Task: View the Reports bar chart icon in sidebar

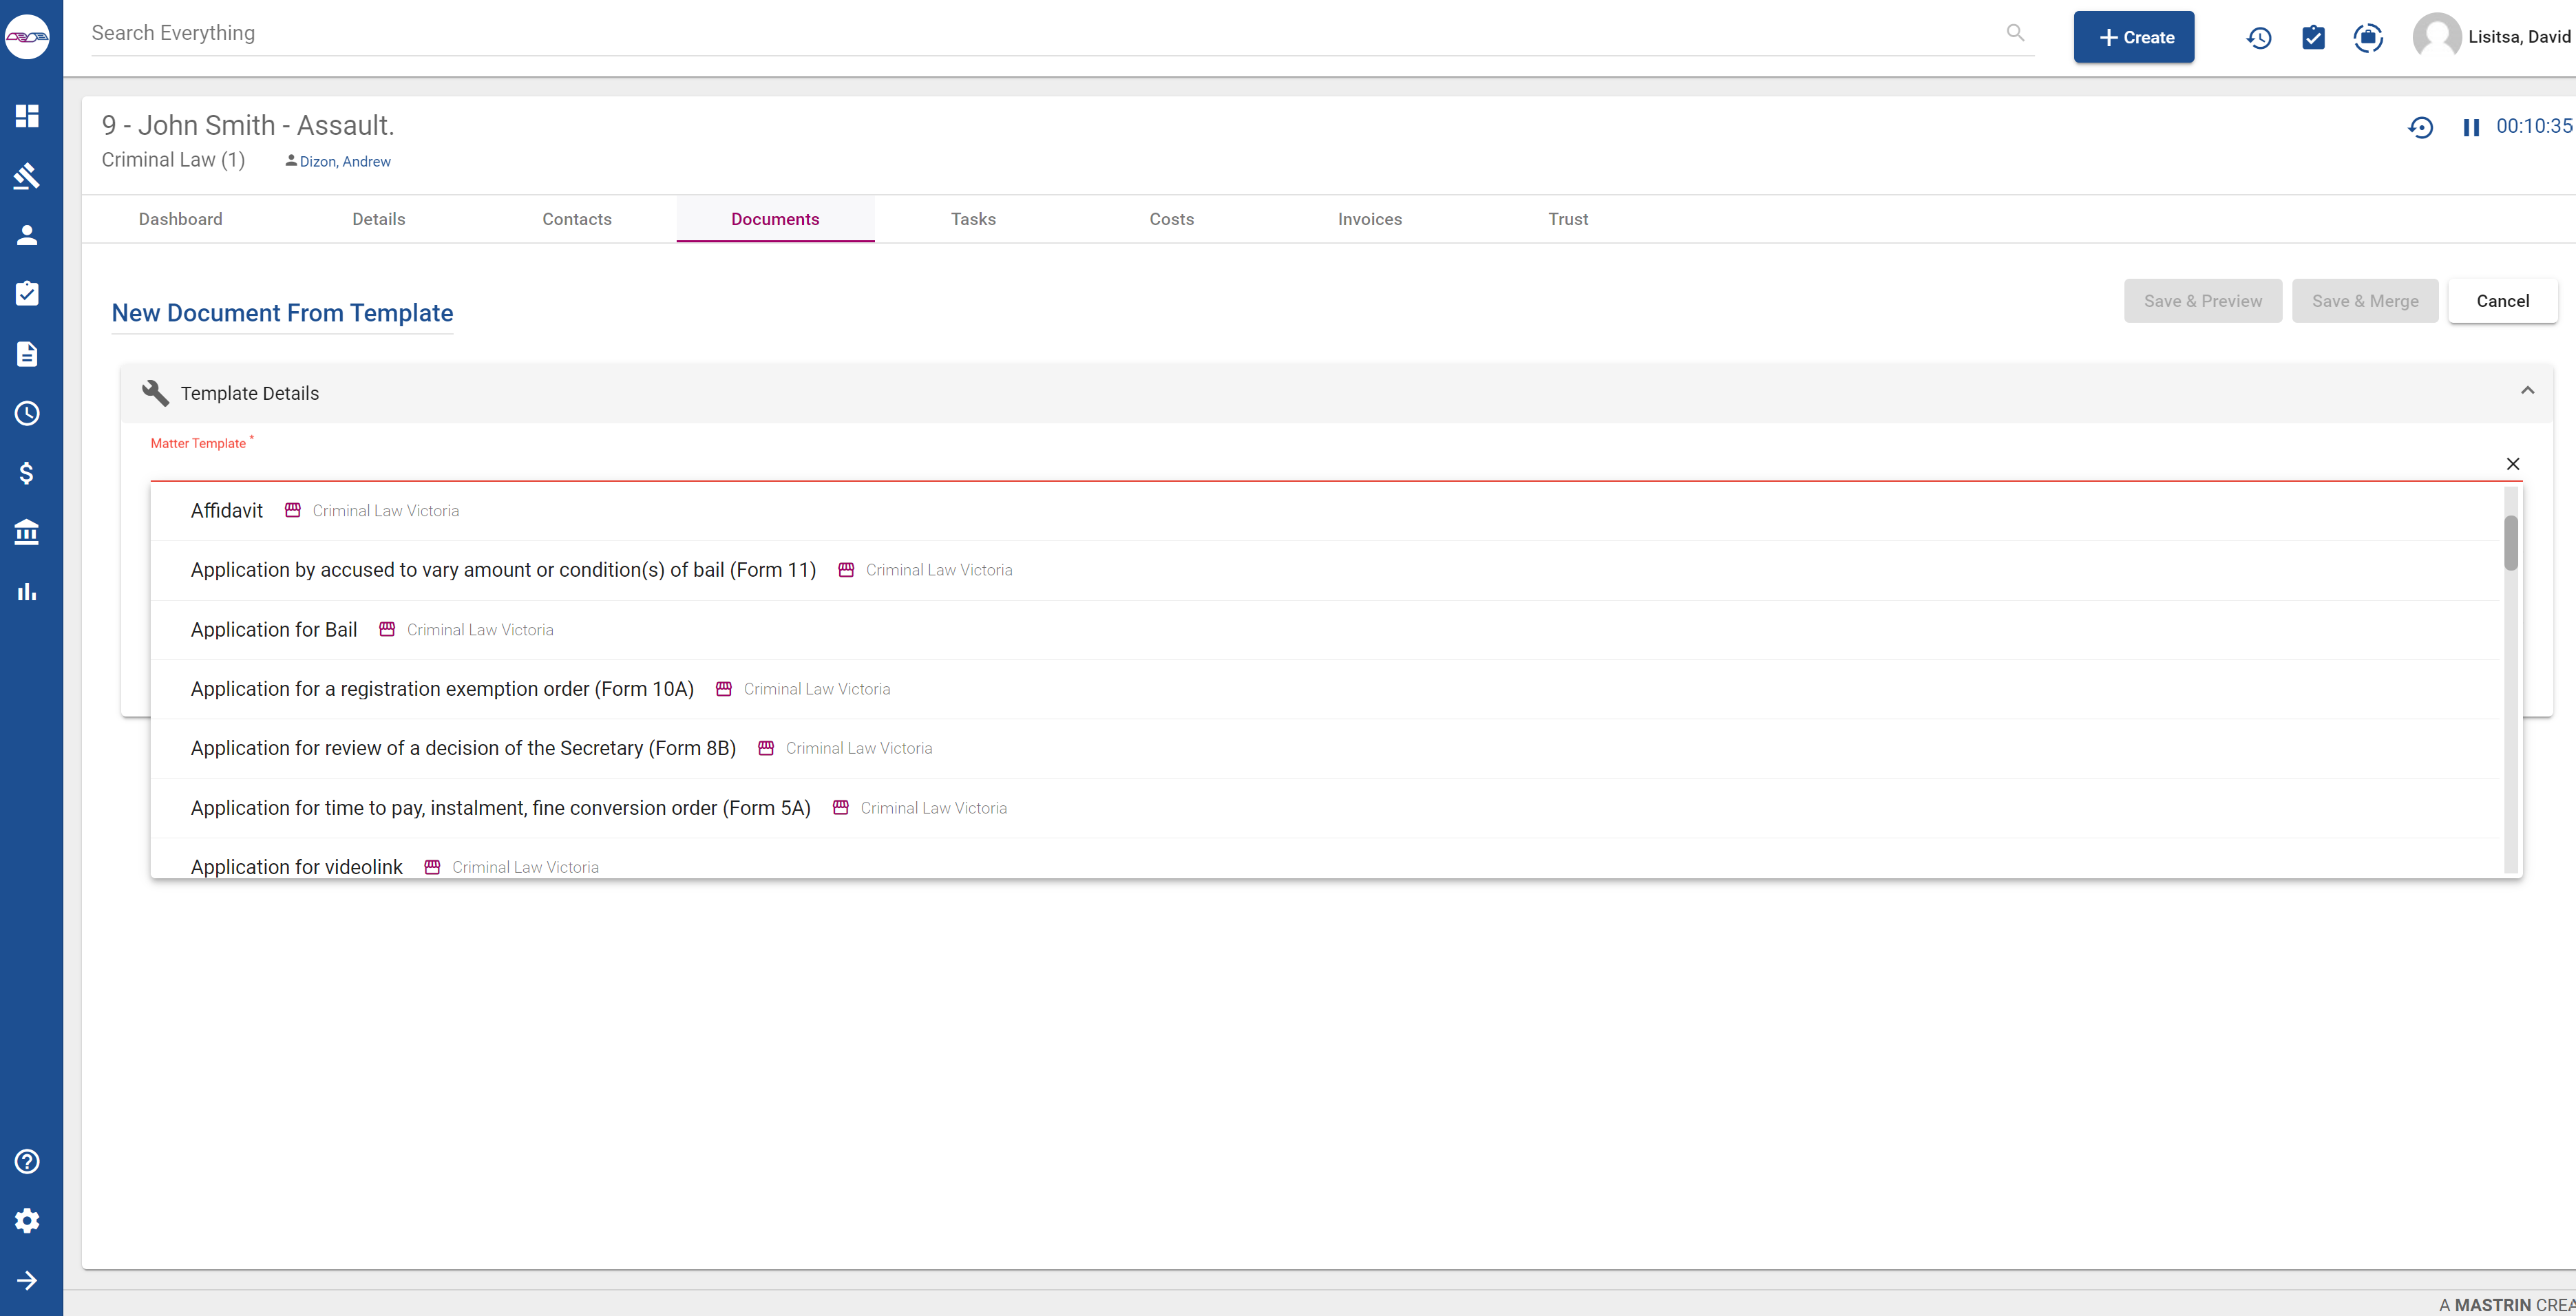Action: pos(27,591)
